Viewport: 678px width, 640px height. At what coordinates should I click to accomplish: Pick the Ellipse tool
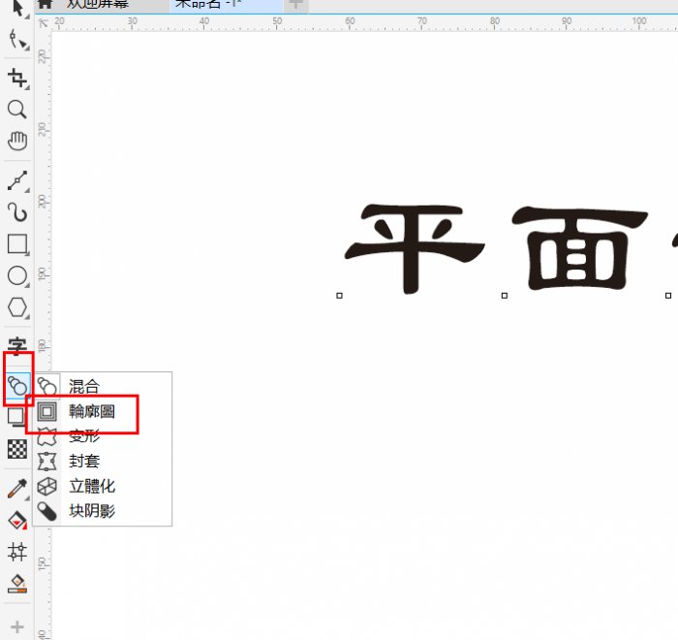tap(16, 276)
